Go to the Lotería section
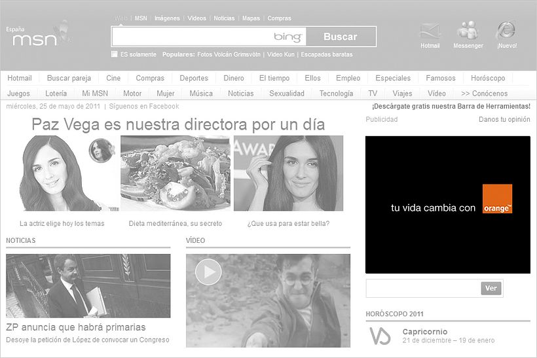This screenshot has height=358, width=537. point(56,94)
